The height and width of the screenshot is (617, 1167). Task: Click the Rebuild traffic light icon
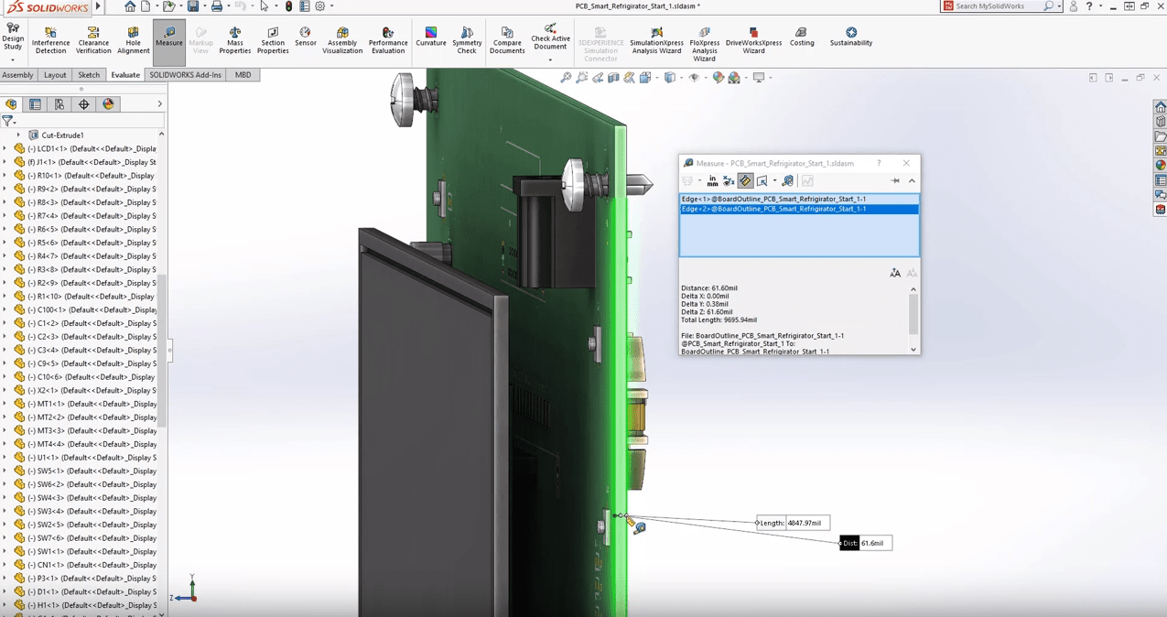pos(288,6)
